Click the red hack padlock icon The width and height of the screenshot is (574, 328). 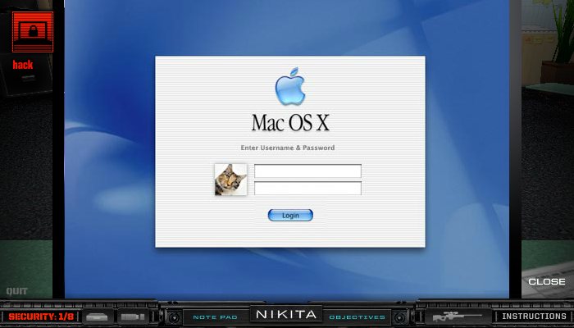33,32
